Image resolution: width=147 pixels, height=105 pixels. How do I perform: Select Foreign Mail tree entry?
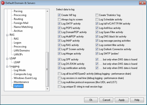click(21, 23)
